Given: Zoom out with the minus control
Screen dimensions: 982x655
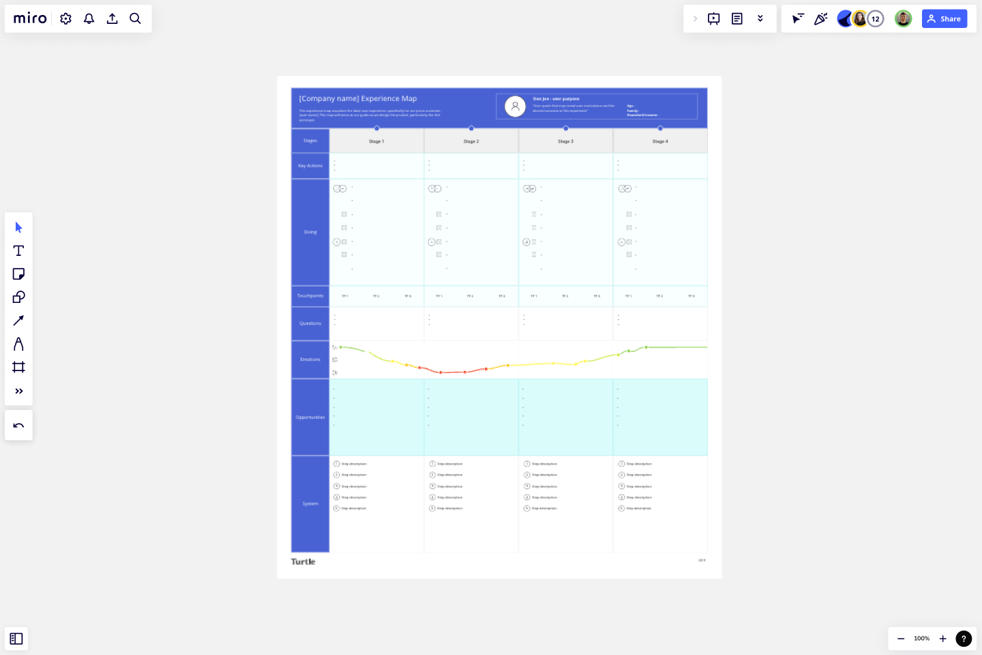Looking at the screenshot, I should click(x=902, y=639).
